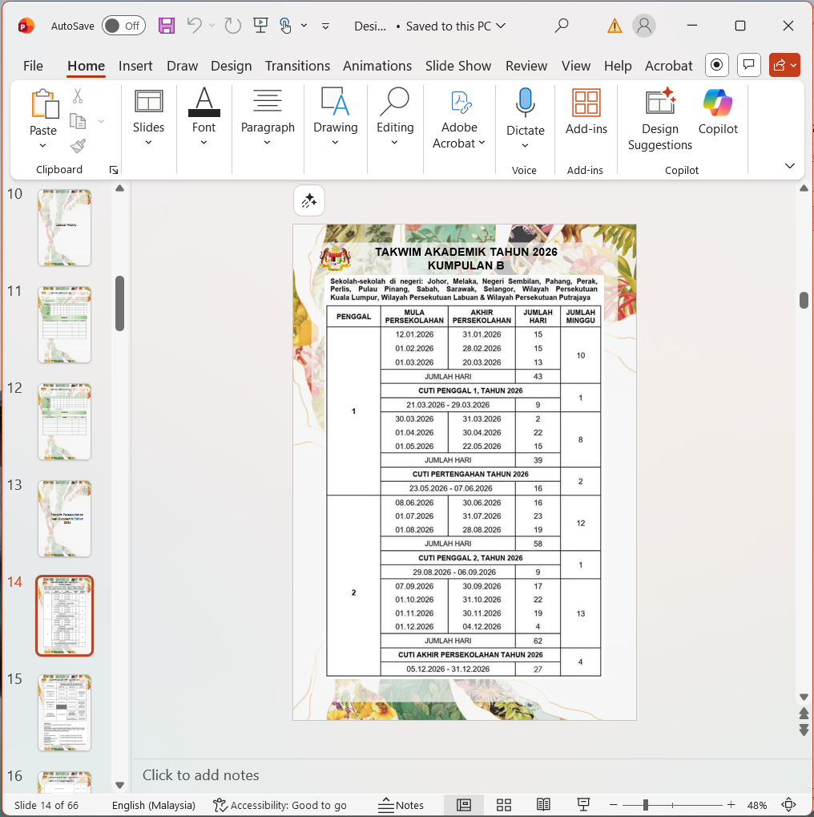Click the Save icon in title bar
This screenshot has height=817, width=814.
pyautogui.click(x=167, y=26)
